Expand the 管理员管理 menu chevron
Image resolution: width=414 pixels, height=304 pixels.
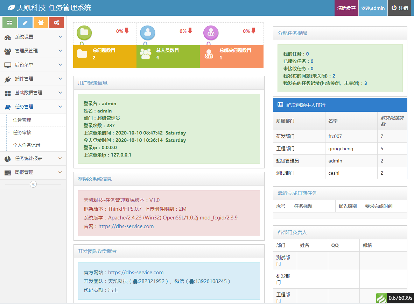click(60, 51)
